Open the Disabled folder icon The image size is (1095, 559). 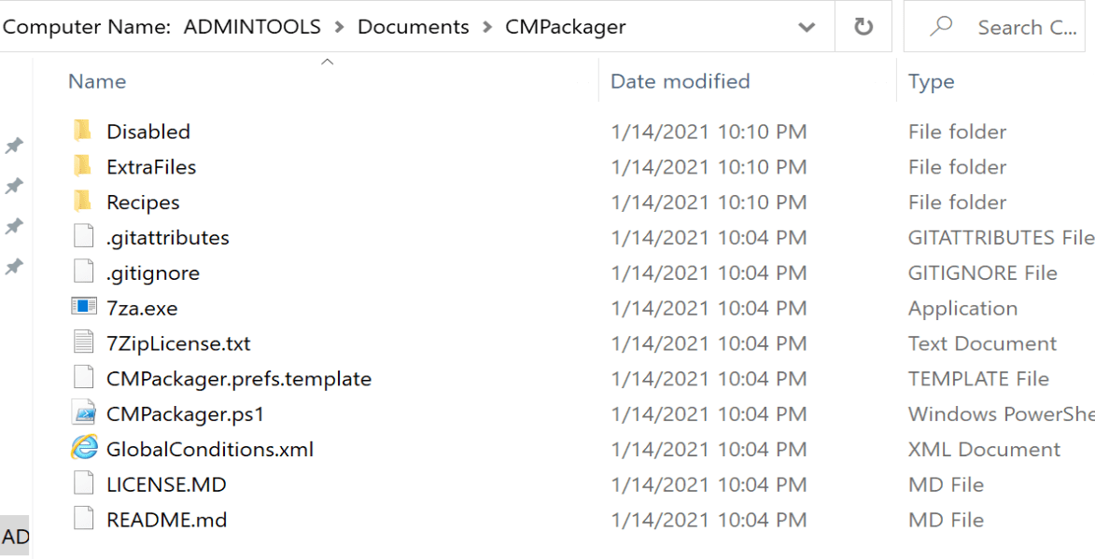coord(84,131)
